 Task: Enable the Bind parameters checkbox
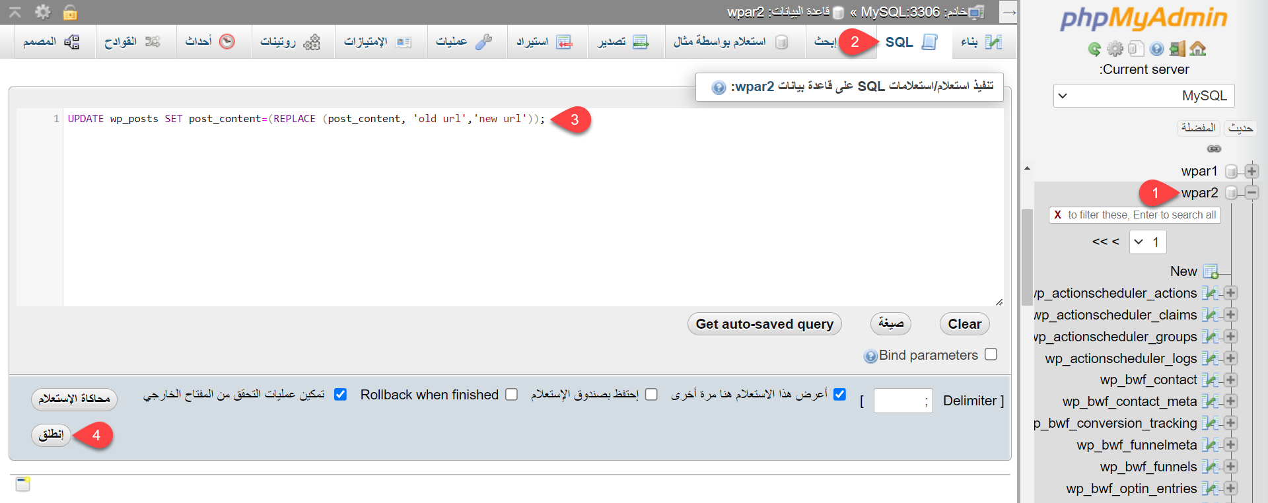pyautogui.click(x=991, y=354)
